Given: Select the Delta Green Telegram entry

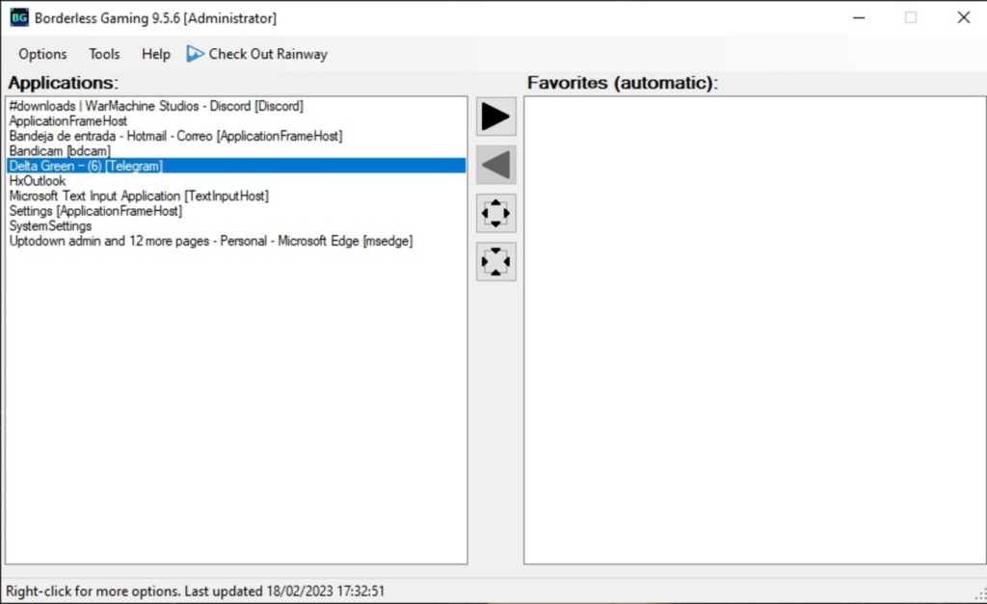Looking at the screenshot, I should coord(87,166).
